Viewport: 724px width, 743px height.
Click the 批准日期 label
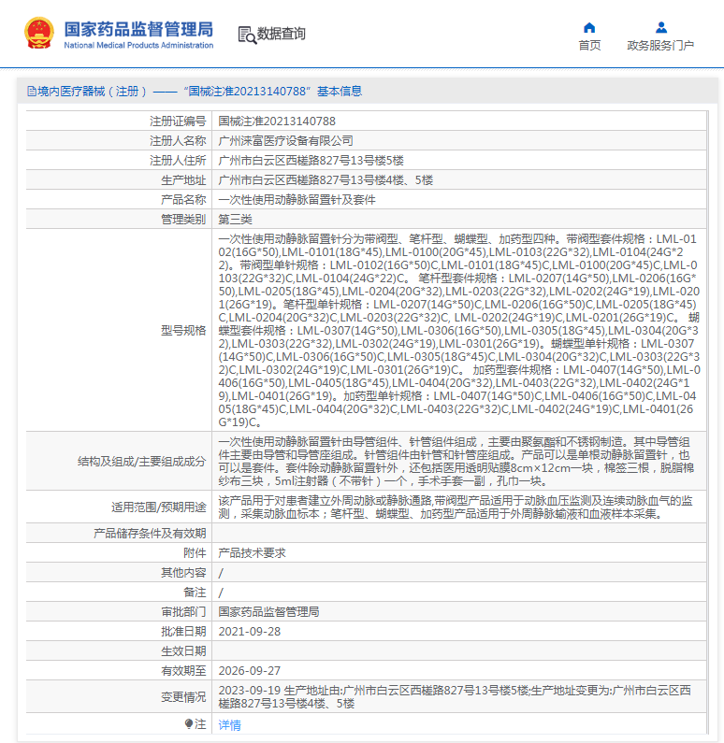(x=183, y=632)
